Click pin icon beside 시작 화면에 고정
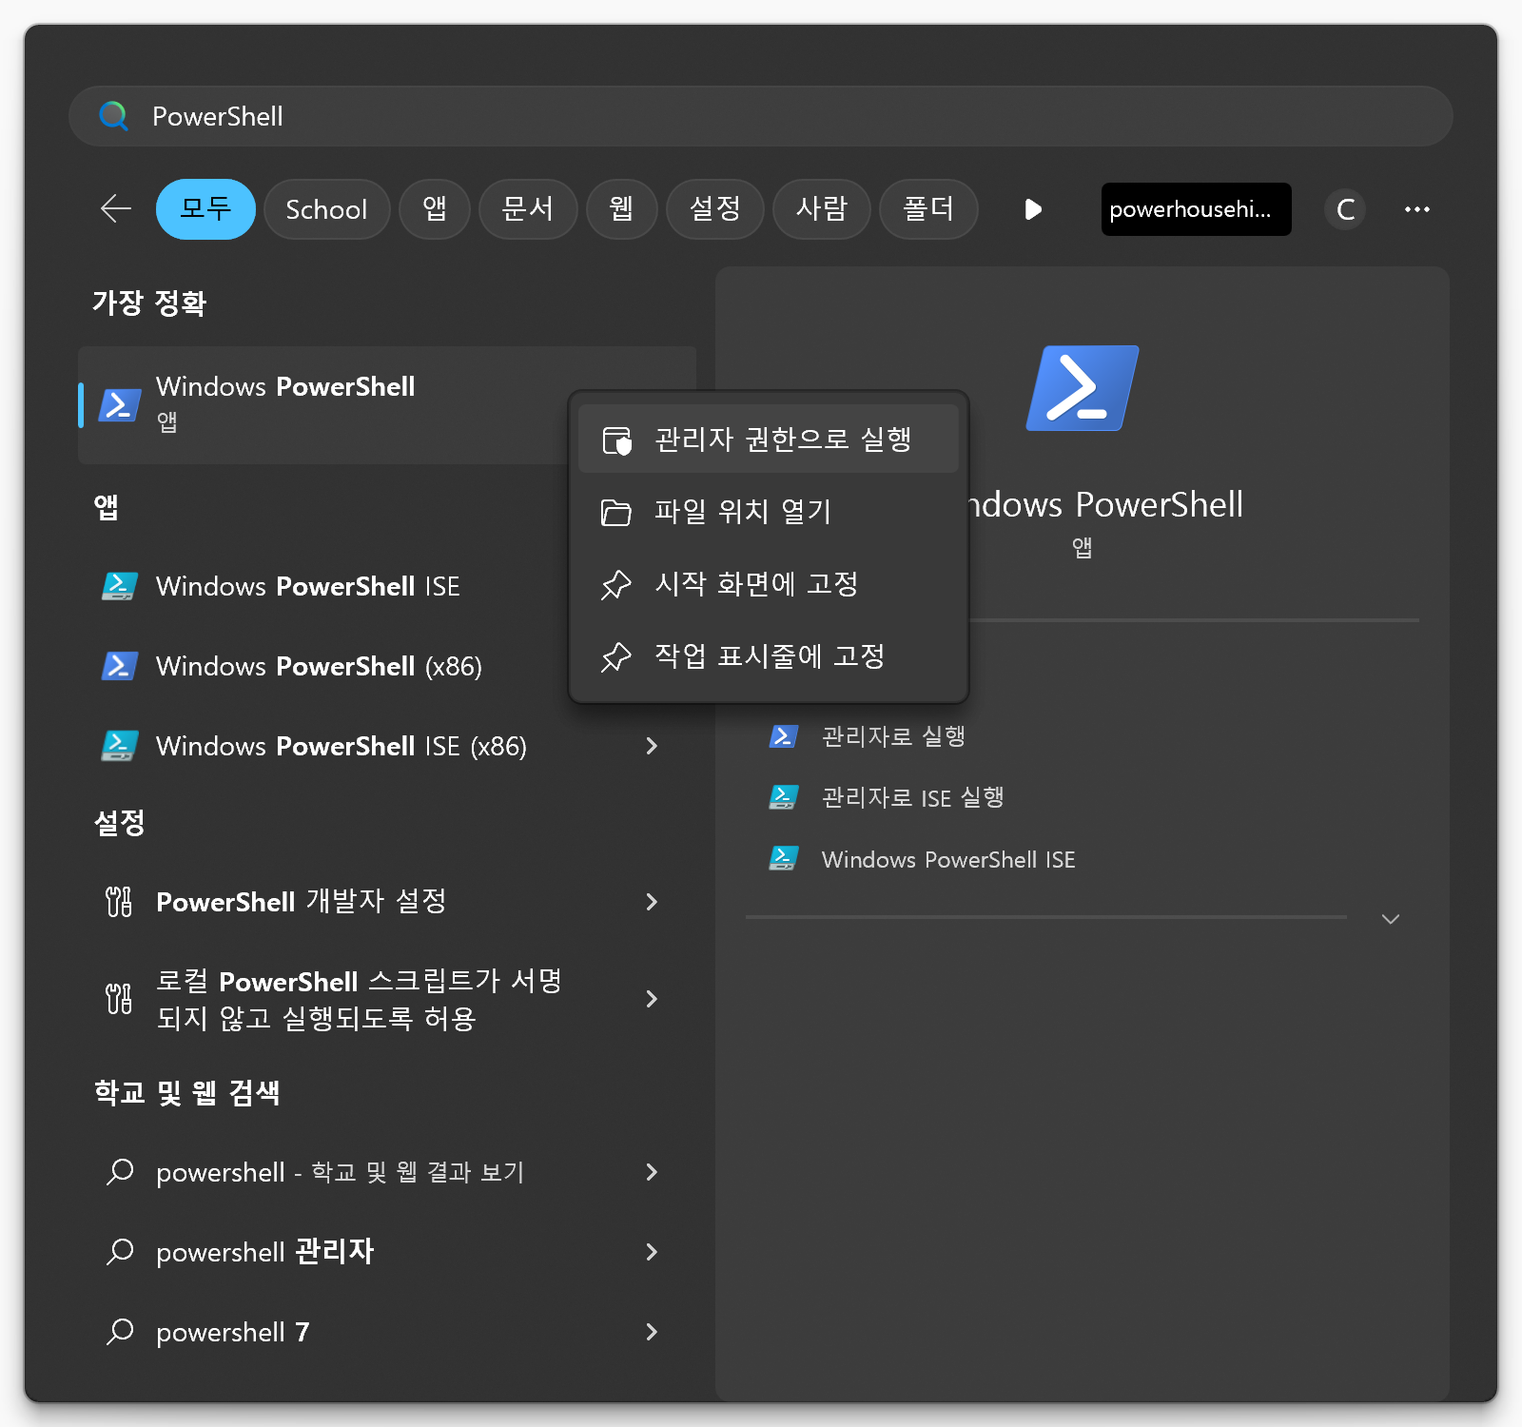The width and height of the screenshot is (1522, 1427). [616, 585]
